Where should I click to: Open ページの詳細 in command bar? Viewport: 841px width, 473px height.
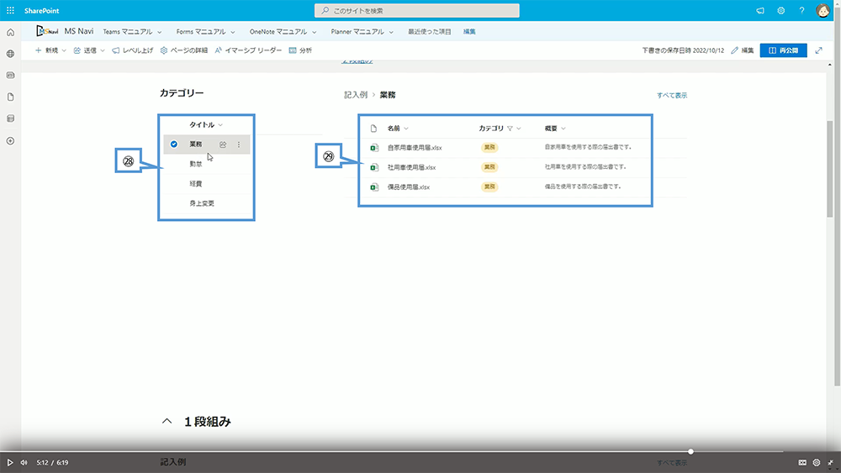coord(184,50)
